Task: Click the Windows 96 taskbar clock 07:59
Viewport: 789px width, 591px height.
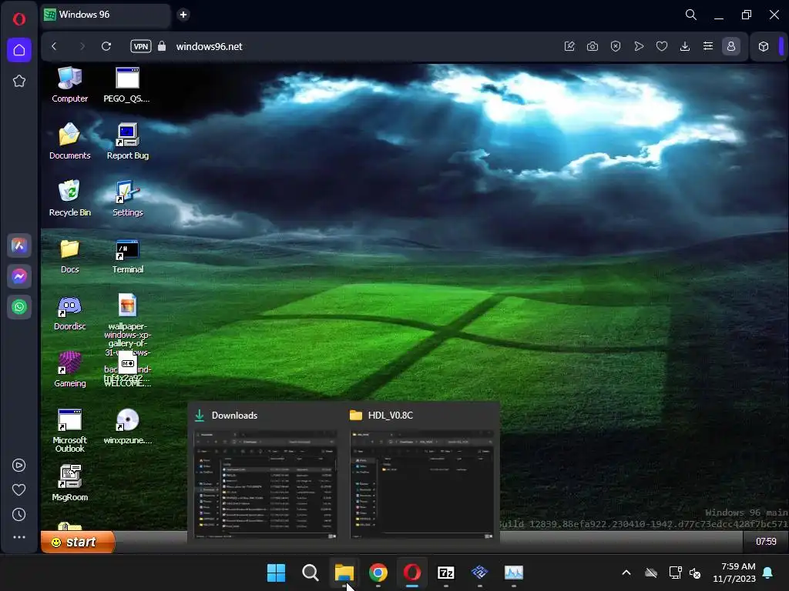Action: 765,541
